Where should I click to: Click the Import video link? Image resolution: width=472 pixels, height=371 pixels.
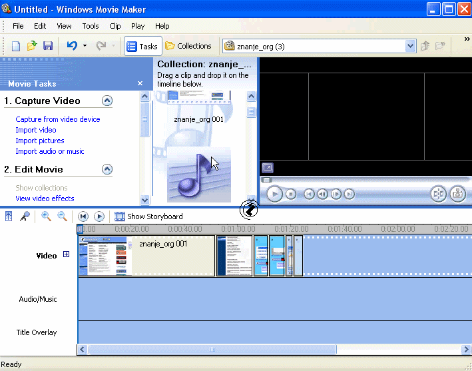click(36, 130)
